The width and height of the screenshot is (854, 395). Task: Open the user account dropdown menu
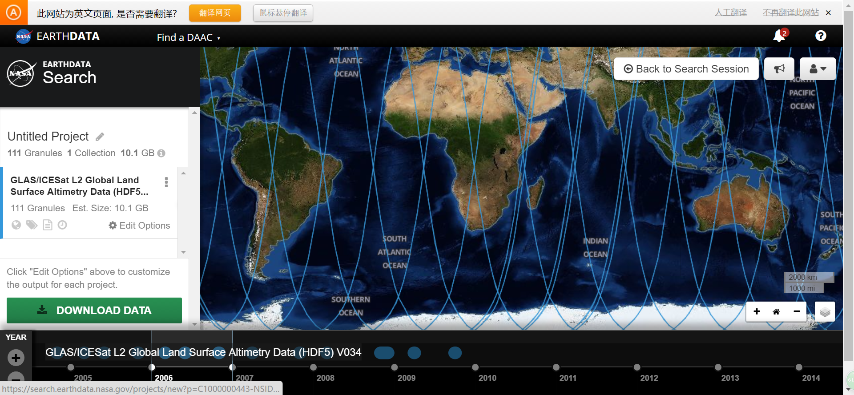click(818, 69)
